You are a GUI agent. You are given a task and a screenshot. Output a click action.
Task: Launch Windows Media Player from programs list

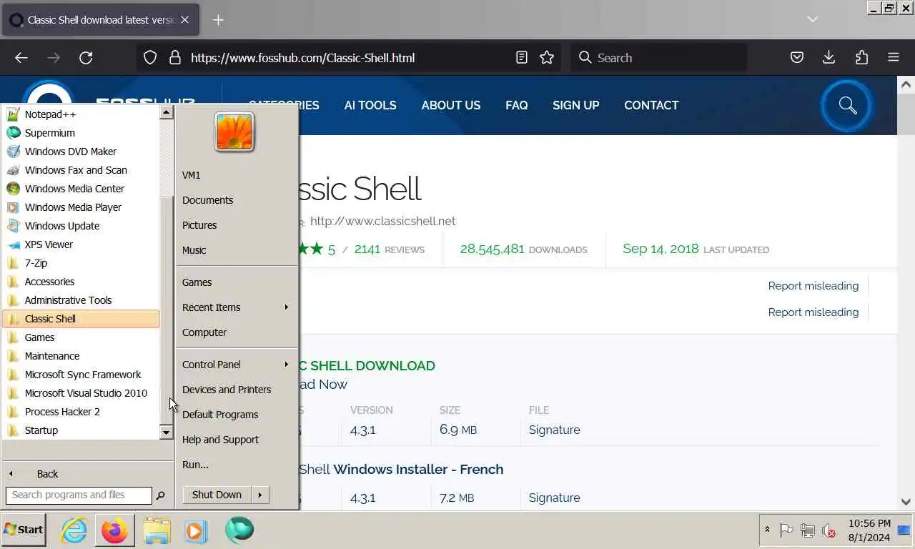point(81,207)
